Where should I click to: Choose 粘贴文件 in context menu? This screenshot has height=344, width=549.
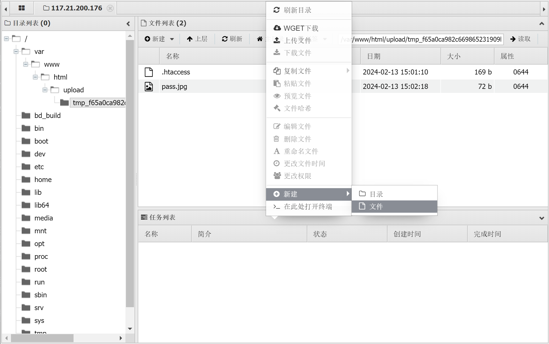309,84
